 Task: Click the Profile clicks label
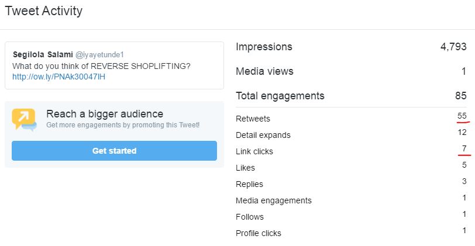point(259,233)
